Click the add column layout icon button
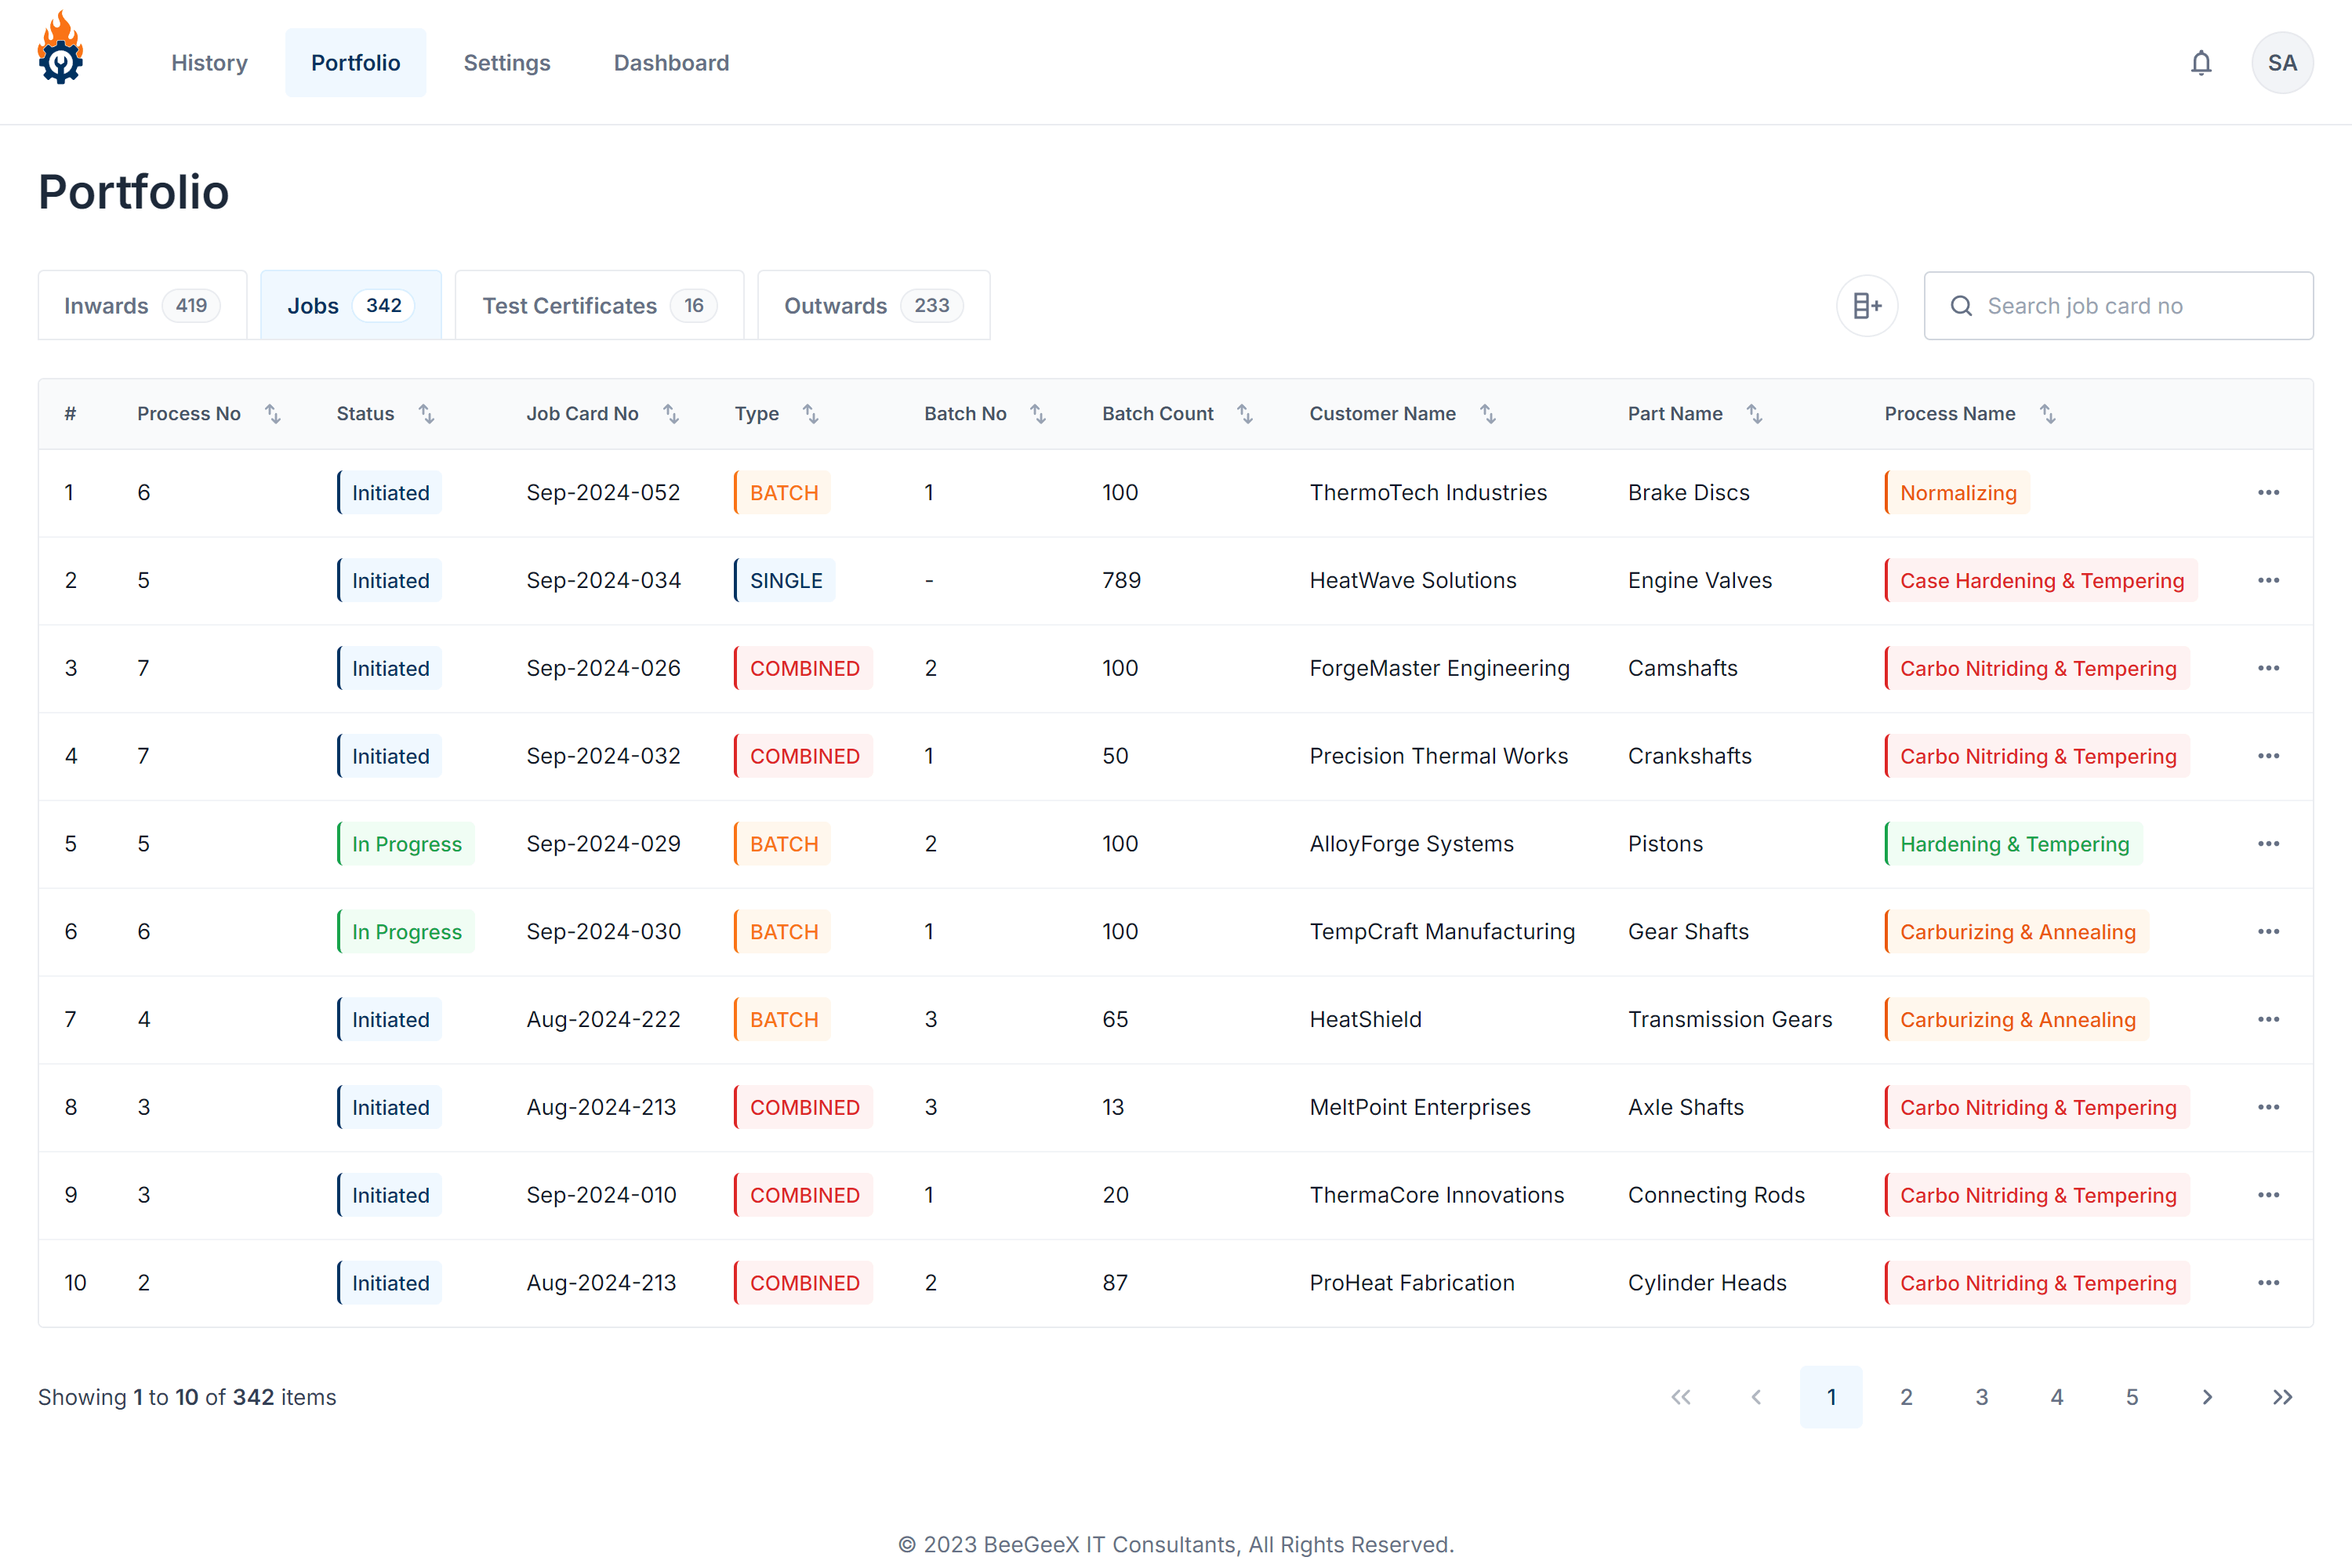The height and width of the screenshot is (1568, 2352). pyautogui.click(x=1867, y=306)
